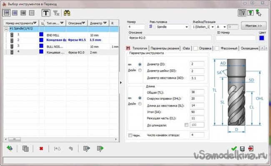
Task: Toggle the T text toolbar button
Action: [x=46, y=13]
